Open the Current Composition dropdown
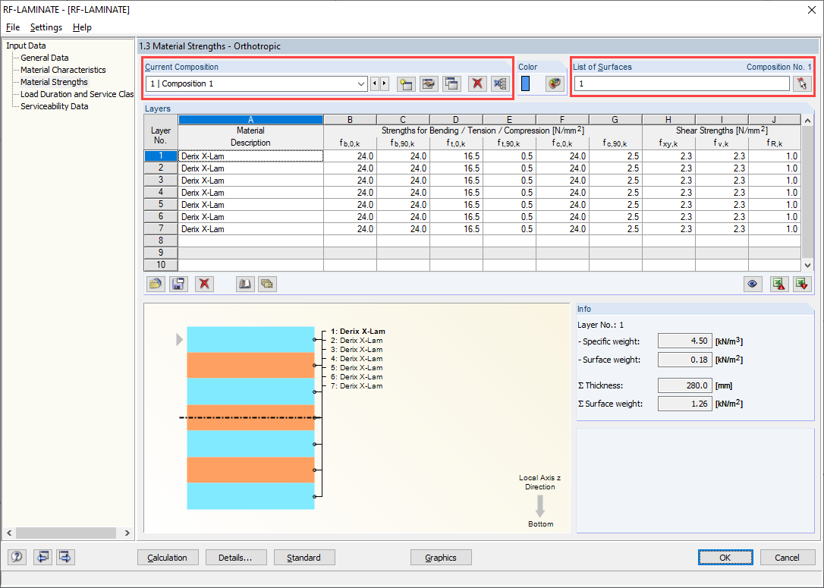This screenshot has width=824, height=588. (x=256, y=83)
